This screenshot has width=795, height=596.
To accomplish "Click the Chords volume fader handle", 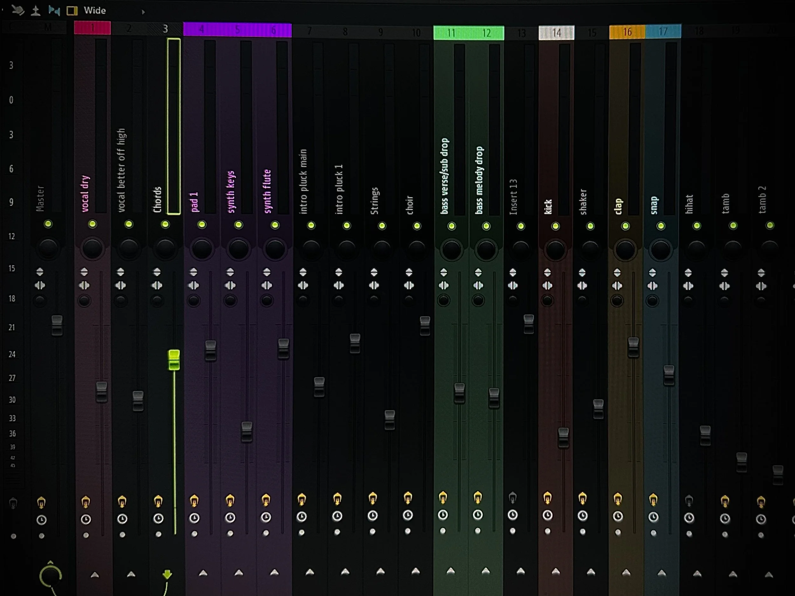I will tap(174, 360).
